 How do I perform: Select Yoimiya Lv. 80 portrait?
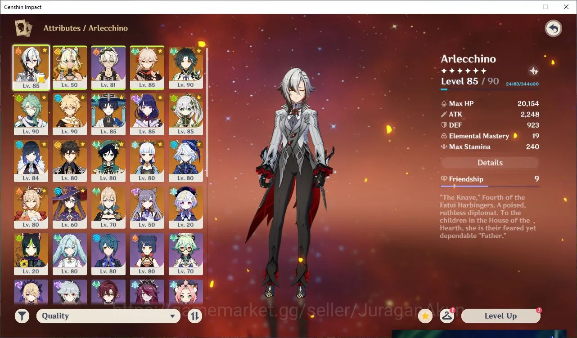31,208
